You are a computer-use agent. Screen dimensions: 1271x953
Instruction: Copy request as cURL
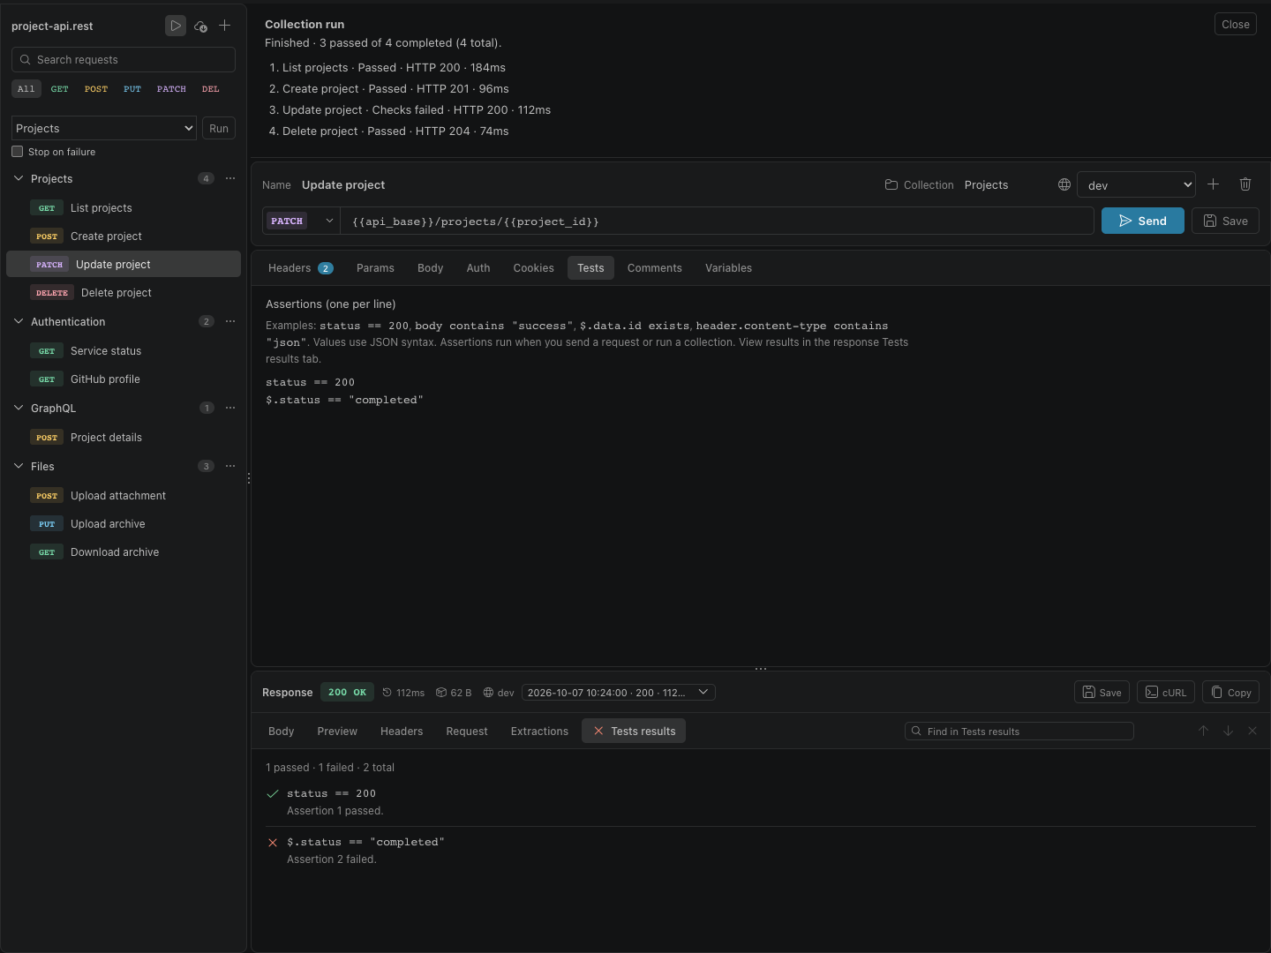pos(1166,693)
